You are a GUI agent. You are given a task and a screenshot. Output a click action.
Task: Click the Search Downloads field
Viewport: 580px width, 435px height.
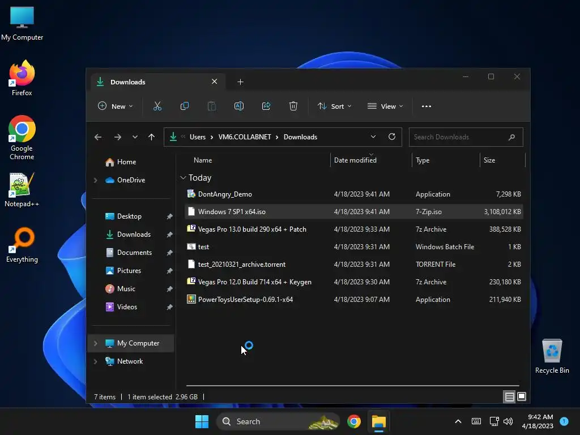pos(466,137)
